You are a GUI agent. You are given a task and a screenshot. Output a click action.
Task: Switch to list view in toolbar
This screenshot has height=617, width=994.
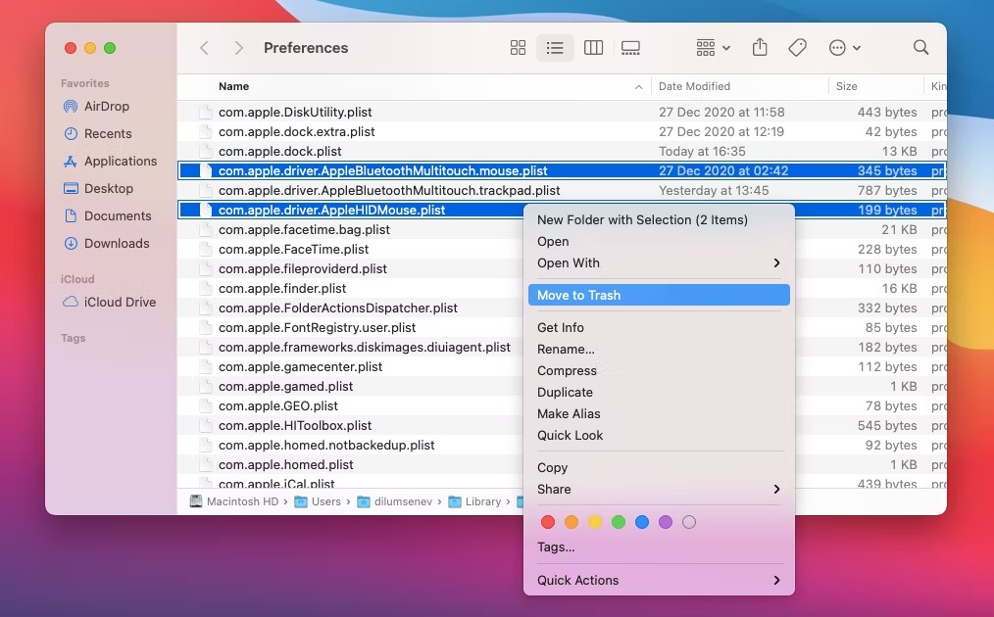pos(555,48)
